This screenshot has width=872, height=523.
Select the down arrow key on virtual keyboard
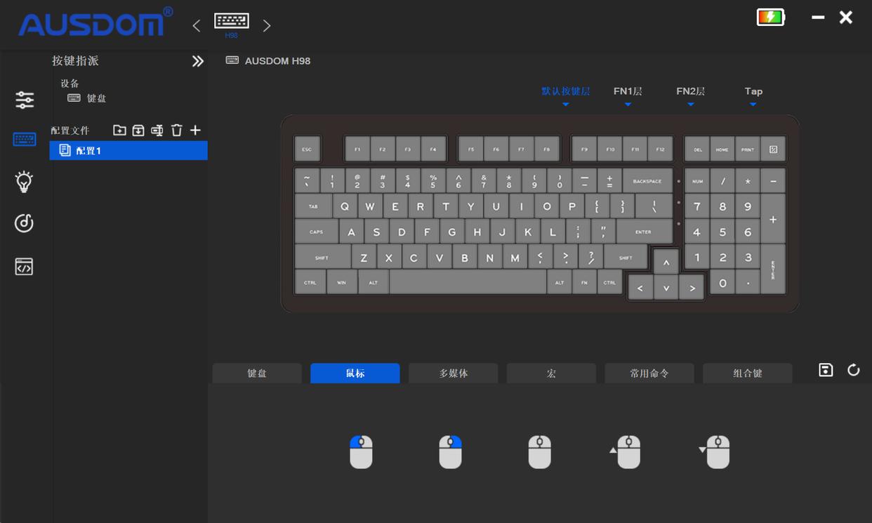666,288
